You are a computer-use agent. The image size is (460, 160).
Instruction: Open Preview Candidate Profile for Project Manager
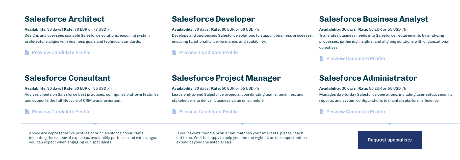click(x=208, y=112)
